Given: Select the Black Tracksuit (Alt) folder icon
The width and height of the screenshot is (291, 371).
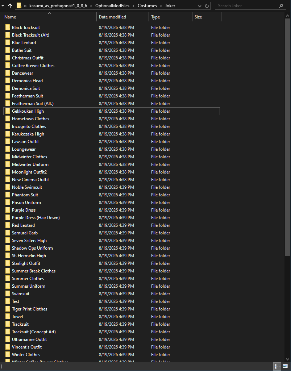Looking at the screenshot, I should coord(8,35).
